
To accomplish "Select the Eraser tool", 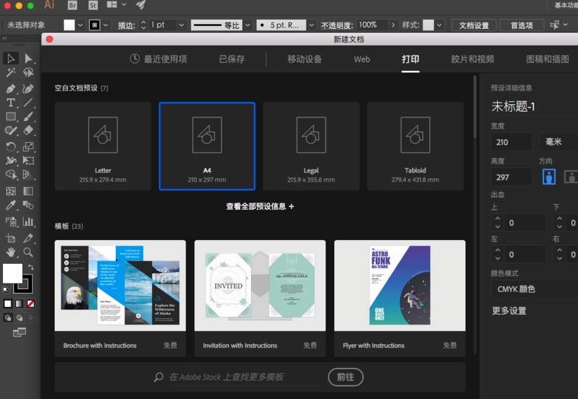I will coord(28,131).
